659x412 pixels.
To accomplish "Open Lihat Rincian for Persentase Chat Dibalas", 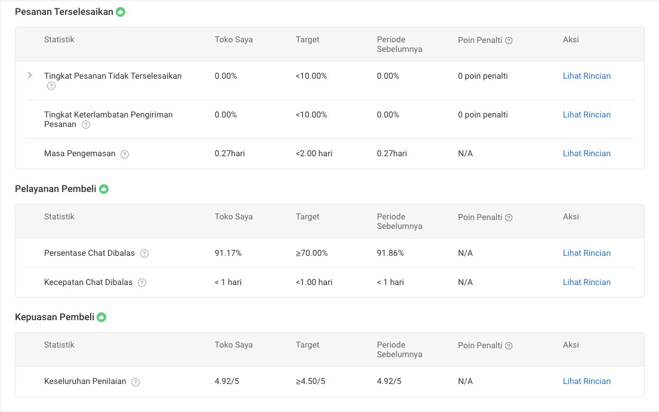I will pyautogui.click(x=586, y=253).
